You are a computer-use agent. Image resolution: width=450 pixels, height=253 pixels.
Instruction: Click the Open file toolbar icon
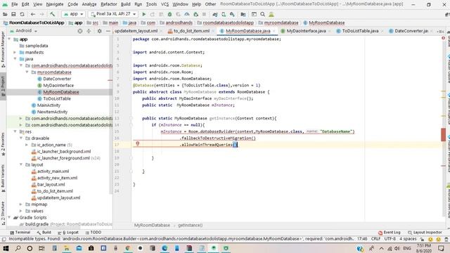click(5, 14)
